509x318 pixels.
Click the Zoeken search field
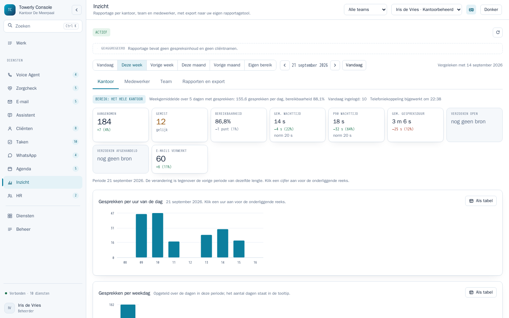(43, 26)
